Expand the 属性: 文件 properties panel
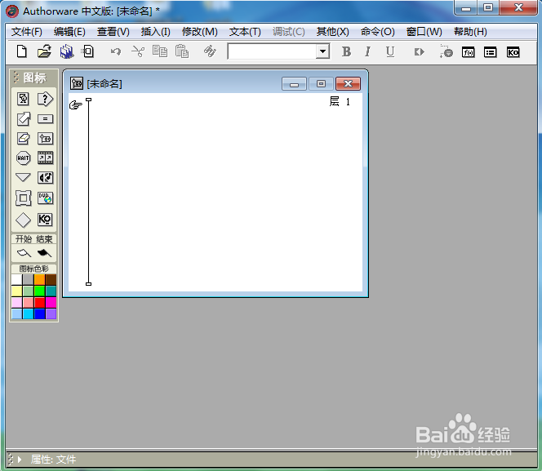Viewport: 542px width, 471px height. click(20, 460)
